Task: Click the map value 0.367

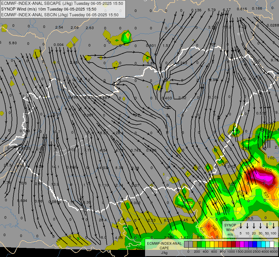Action: [88, 115]
